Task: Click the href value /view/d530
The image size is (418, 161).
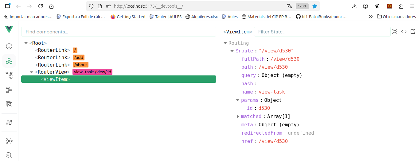Action: (x=273, y=141)
